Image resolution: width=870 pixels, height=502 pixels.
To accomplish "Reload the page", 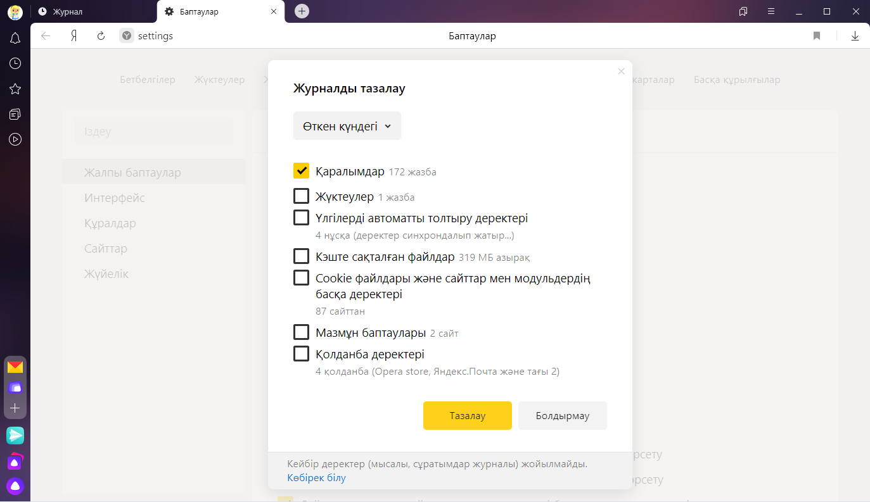I will [101, 36].
